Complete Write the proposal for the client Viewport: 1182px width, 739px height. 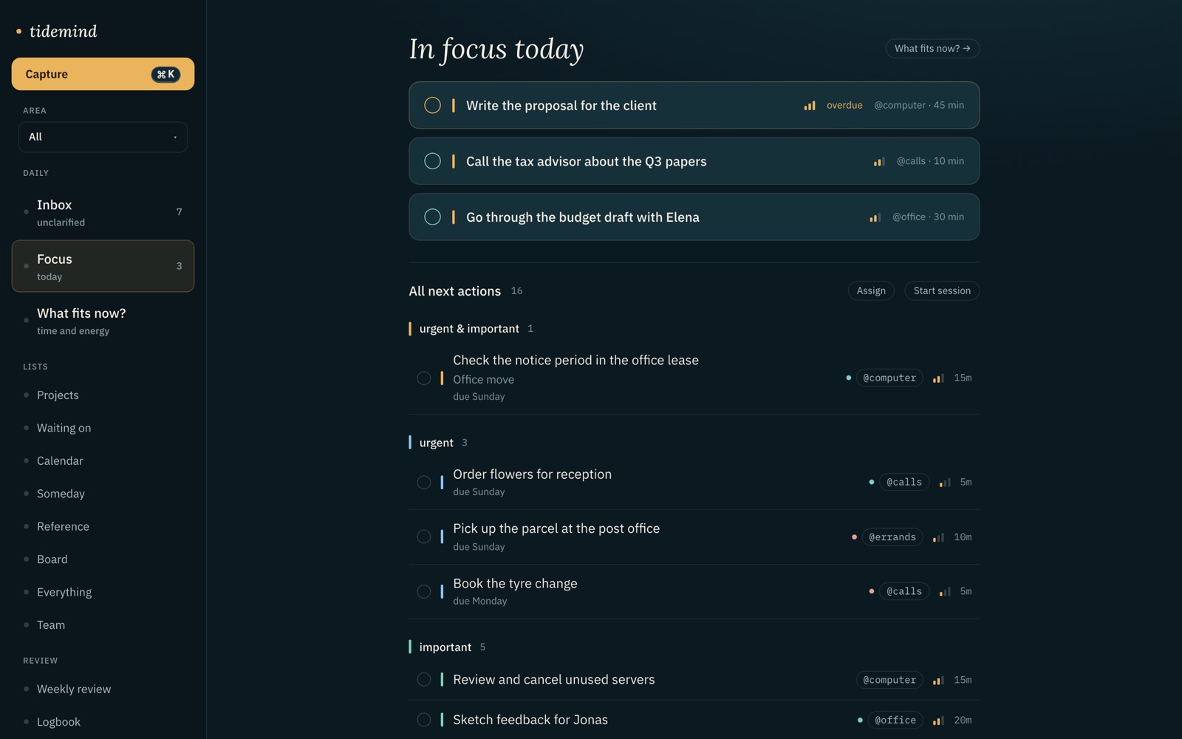pos(433,106)
